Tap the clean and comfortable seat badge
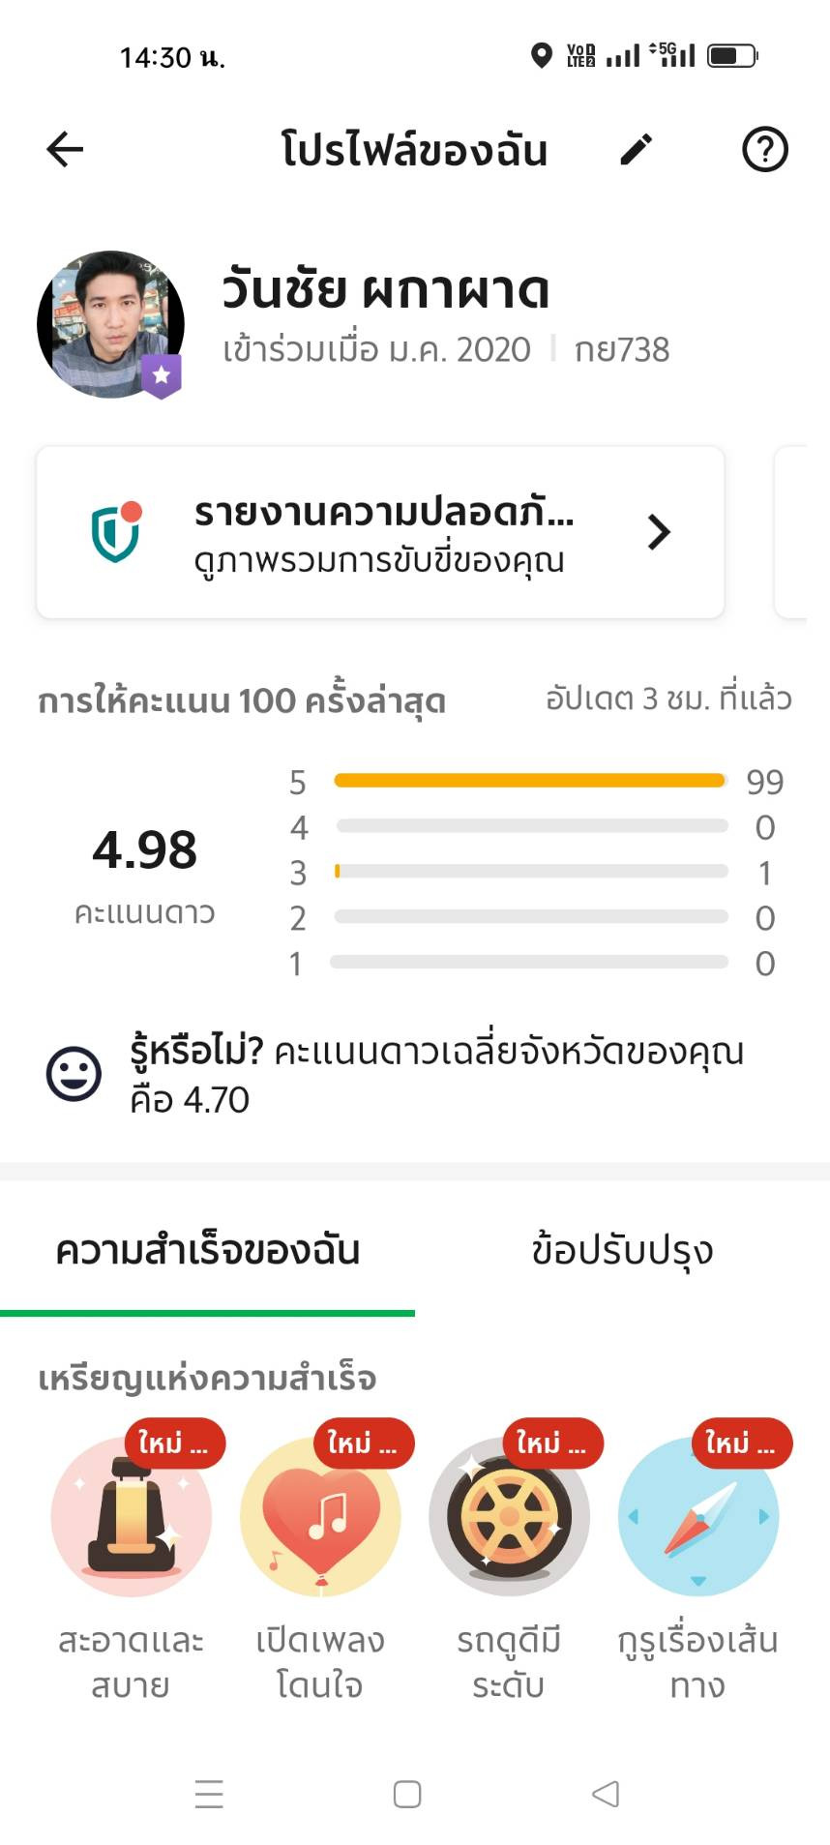The width and height of the screenshot is (830, 1845). pos(132,1516)
